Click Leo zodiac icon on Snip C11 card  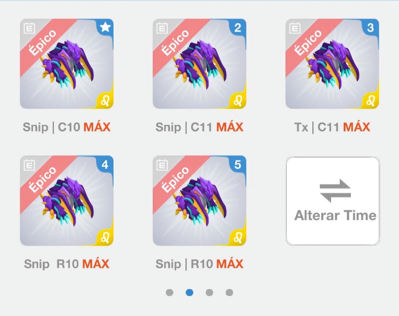pos(238,101)
